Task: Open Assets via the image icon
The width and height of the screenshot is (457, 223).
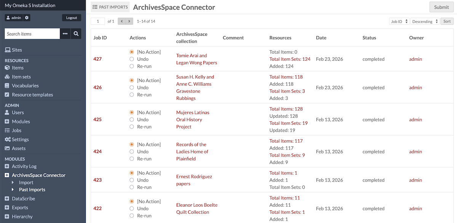Action: [x=7, y=148]
